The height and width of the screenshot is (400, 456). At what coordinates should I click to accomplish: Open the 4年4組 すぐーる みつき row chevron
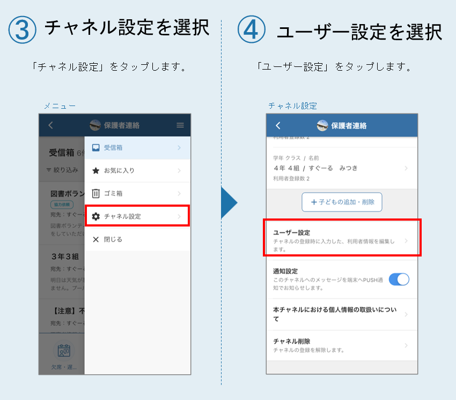click(x=406, y=168)
